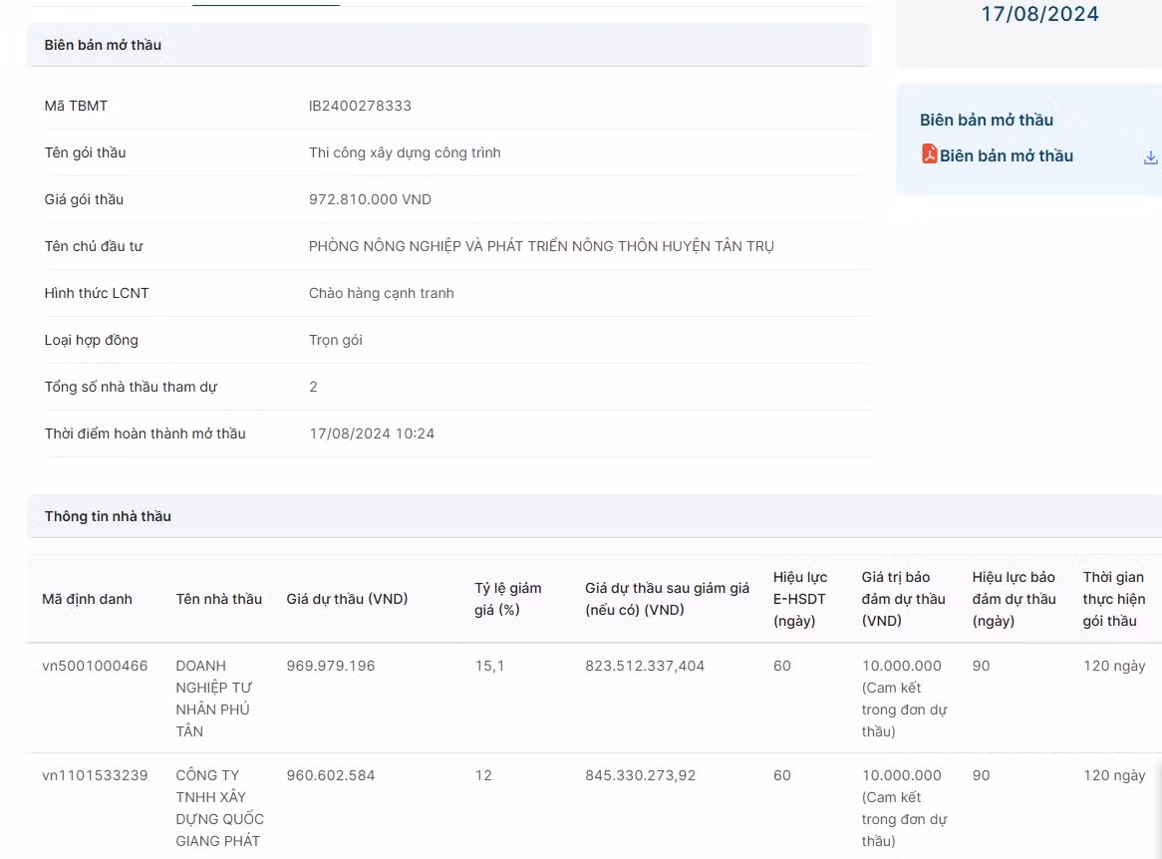Open contractor ID vn5001000466
The width and height of the screenshot is (1162, 859).
pos(95,666)
